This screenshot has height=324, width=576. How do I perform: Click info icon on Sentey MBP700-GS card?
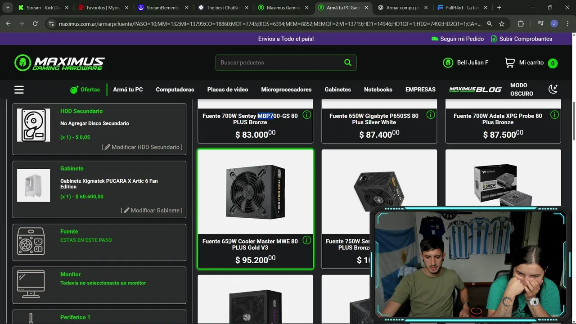(306, 115)
